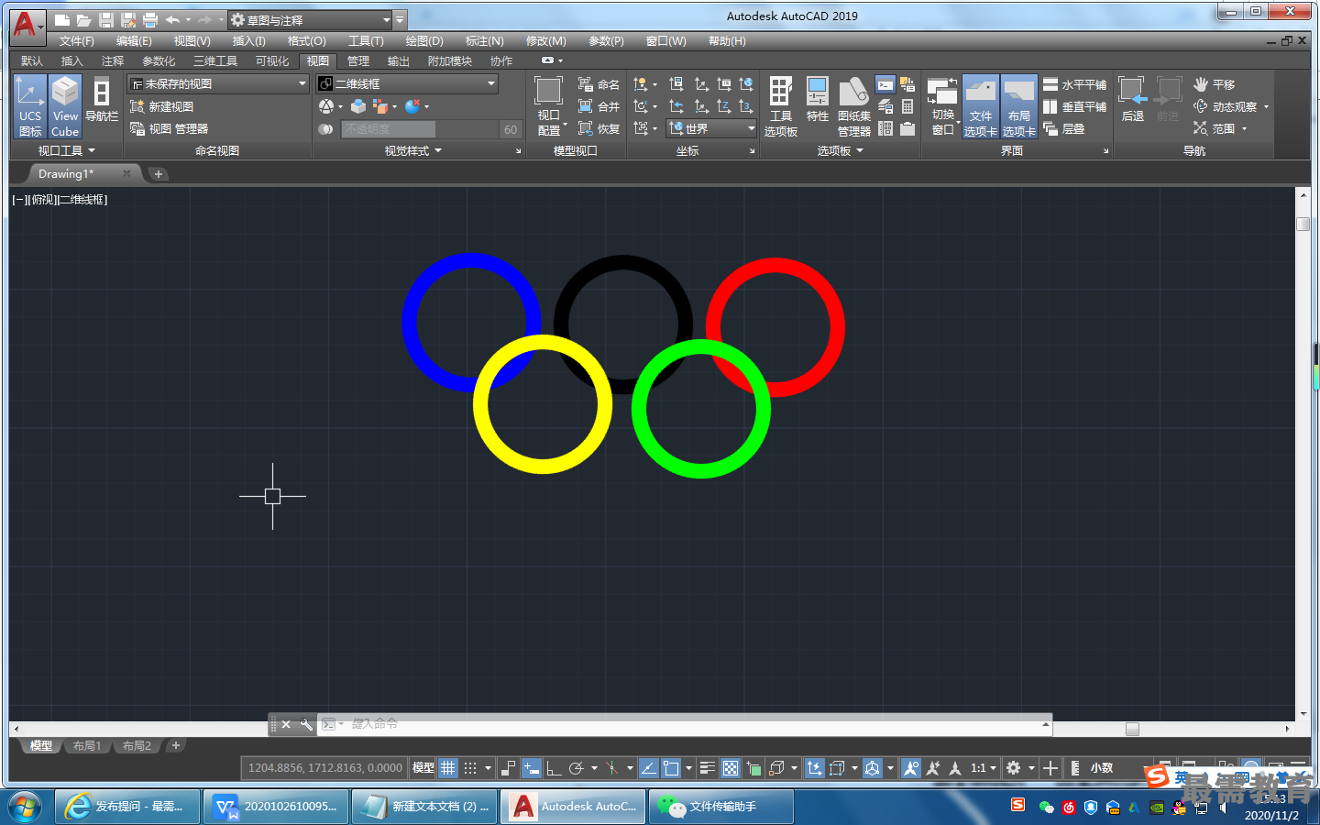Image resolution: width=1320 pixels, height=825 pixels.
Task: Open the 未保存的视图 view dropdown
Action: point(218,83)
